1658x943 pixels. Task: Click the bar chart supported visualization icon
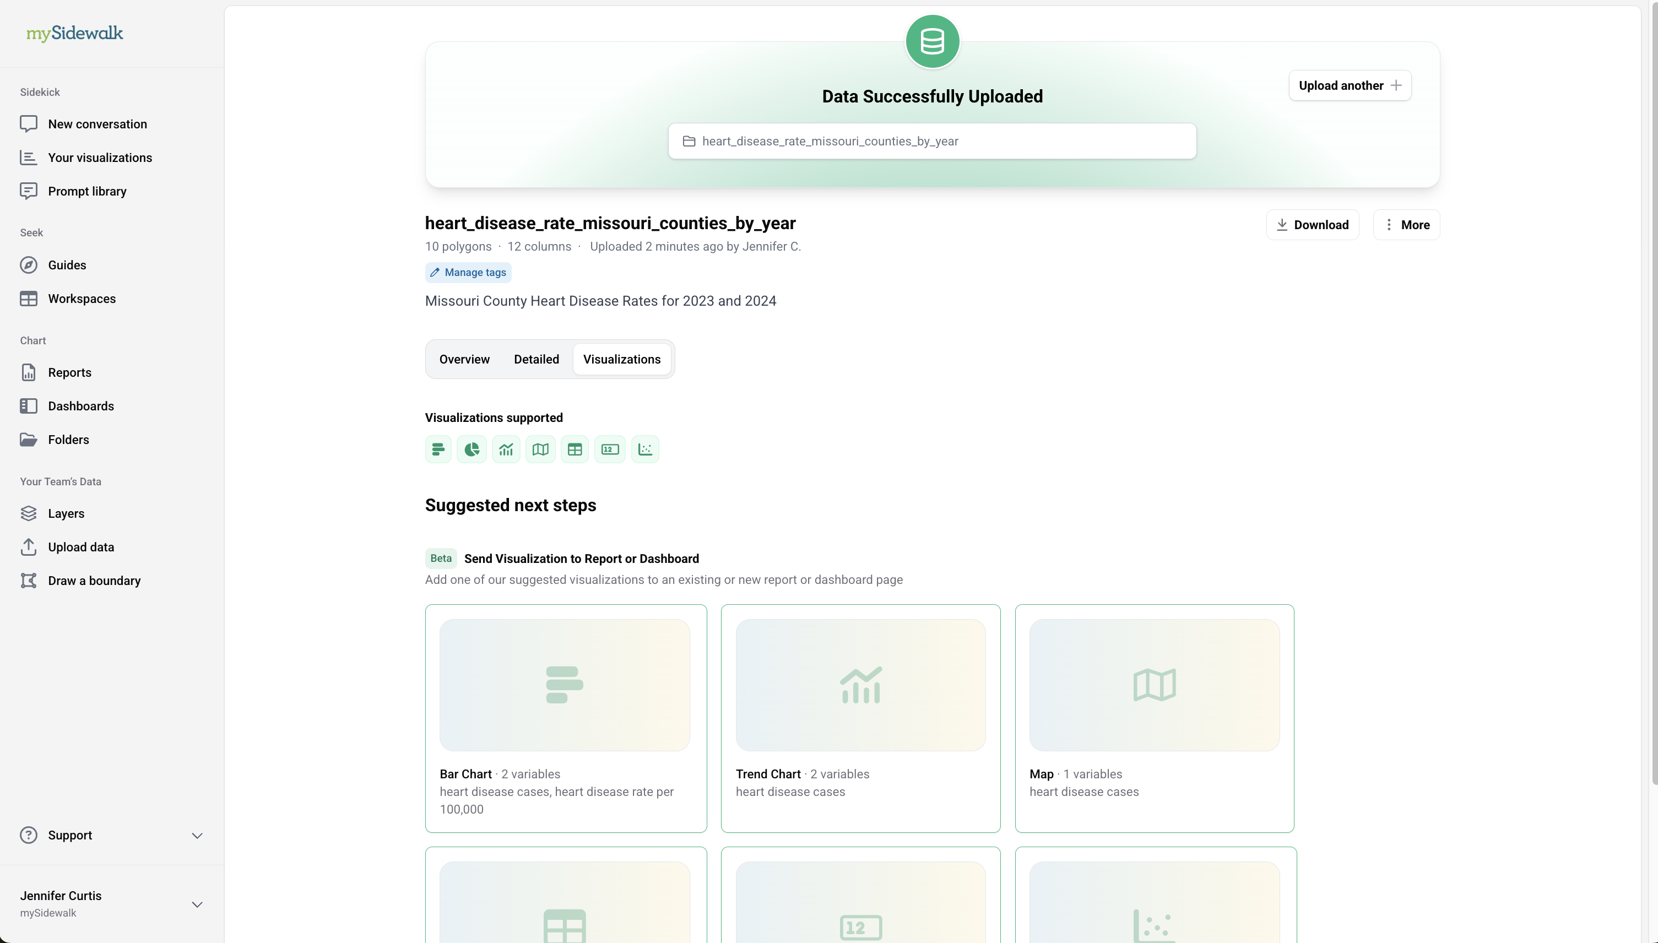tap(438, 449)
